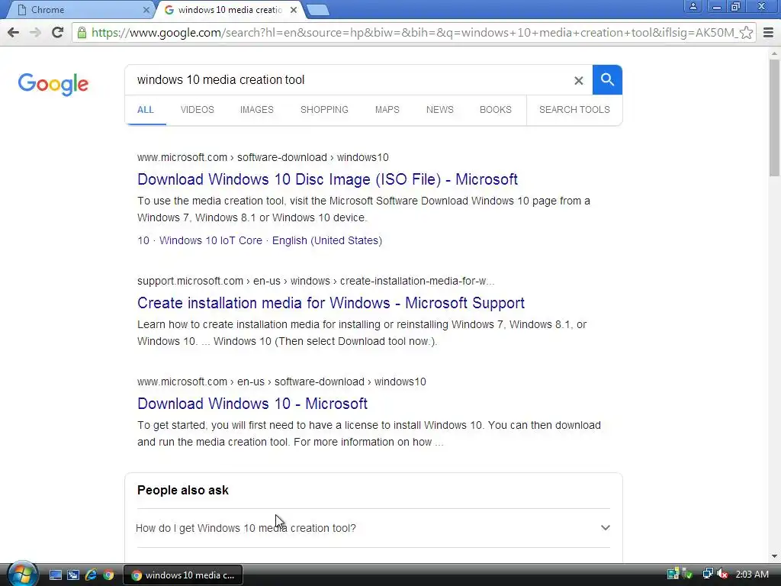Image resolution: width=781 pixels, height=586 pixels.
Task: Open the MAPS search tab
Action: (x=387, y=110)
